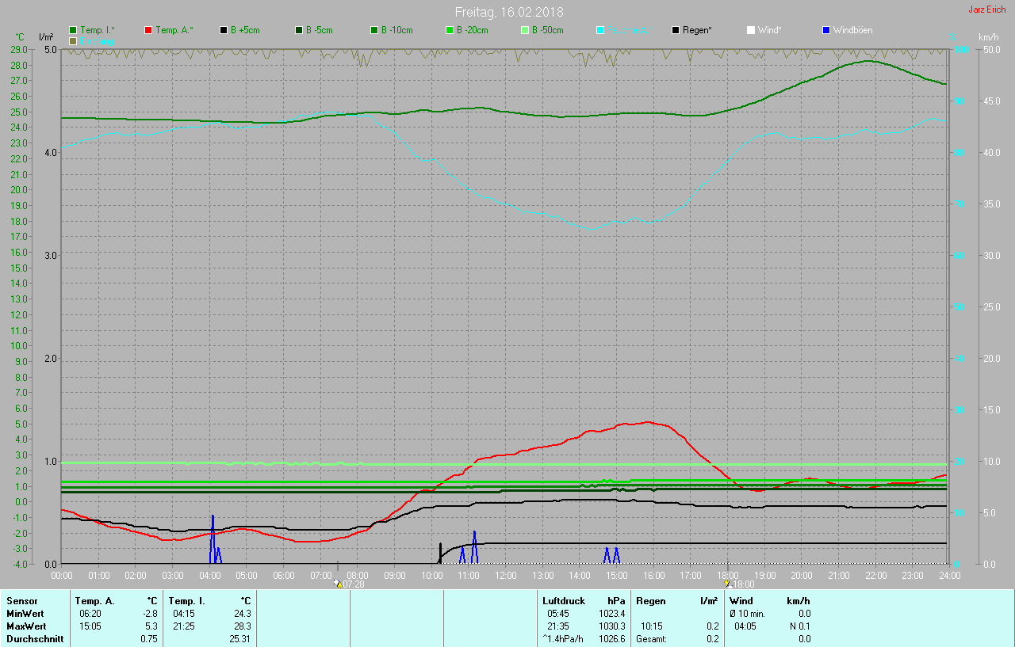Viewport: 1015px width, 647px height.
Task: Click the date title Freitag, 16.02.2018
Action: (x=509, y=12)
